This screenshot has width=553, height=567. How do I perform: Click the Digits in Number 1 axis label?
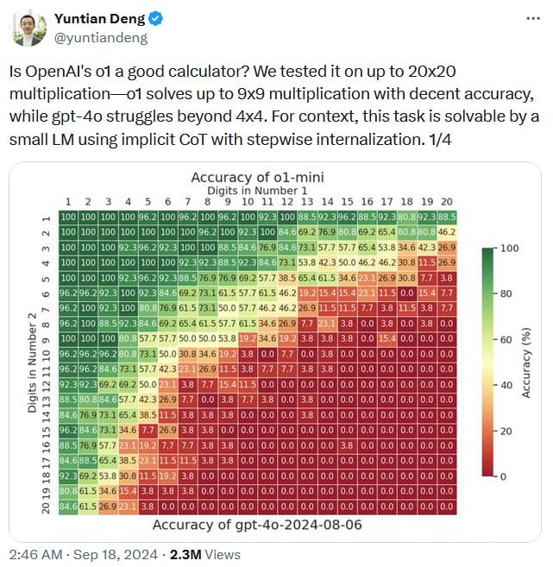[x=257, y=190]
